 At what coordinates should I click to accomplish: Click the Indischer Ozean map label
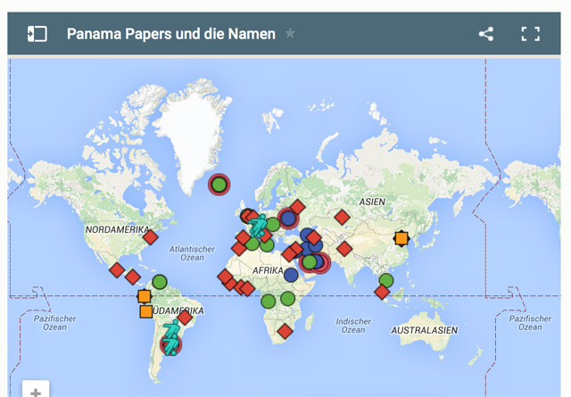[353, 326]
